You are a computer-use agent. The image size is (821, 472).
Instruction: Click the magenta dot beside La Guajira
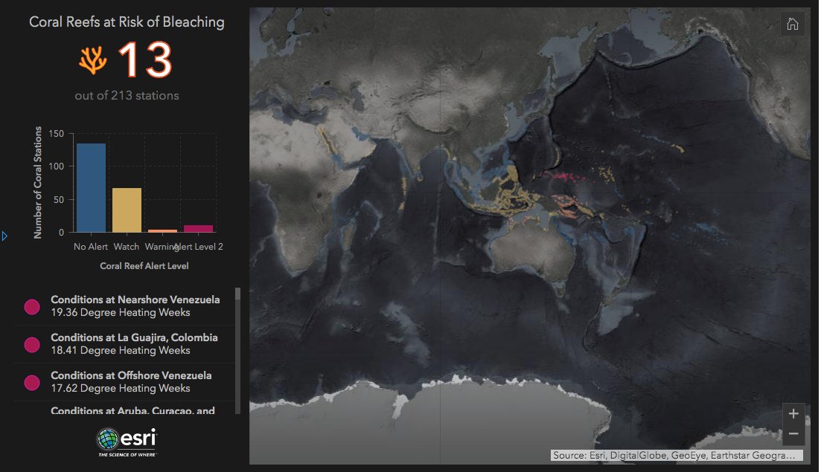click(x=32, y=344)
